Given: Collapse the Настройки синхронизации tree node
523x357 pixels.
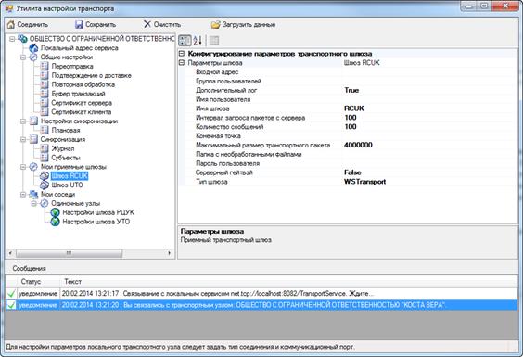Looking at the screenshot, I should point(23,121).
